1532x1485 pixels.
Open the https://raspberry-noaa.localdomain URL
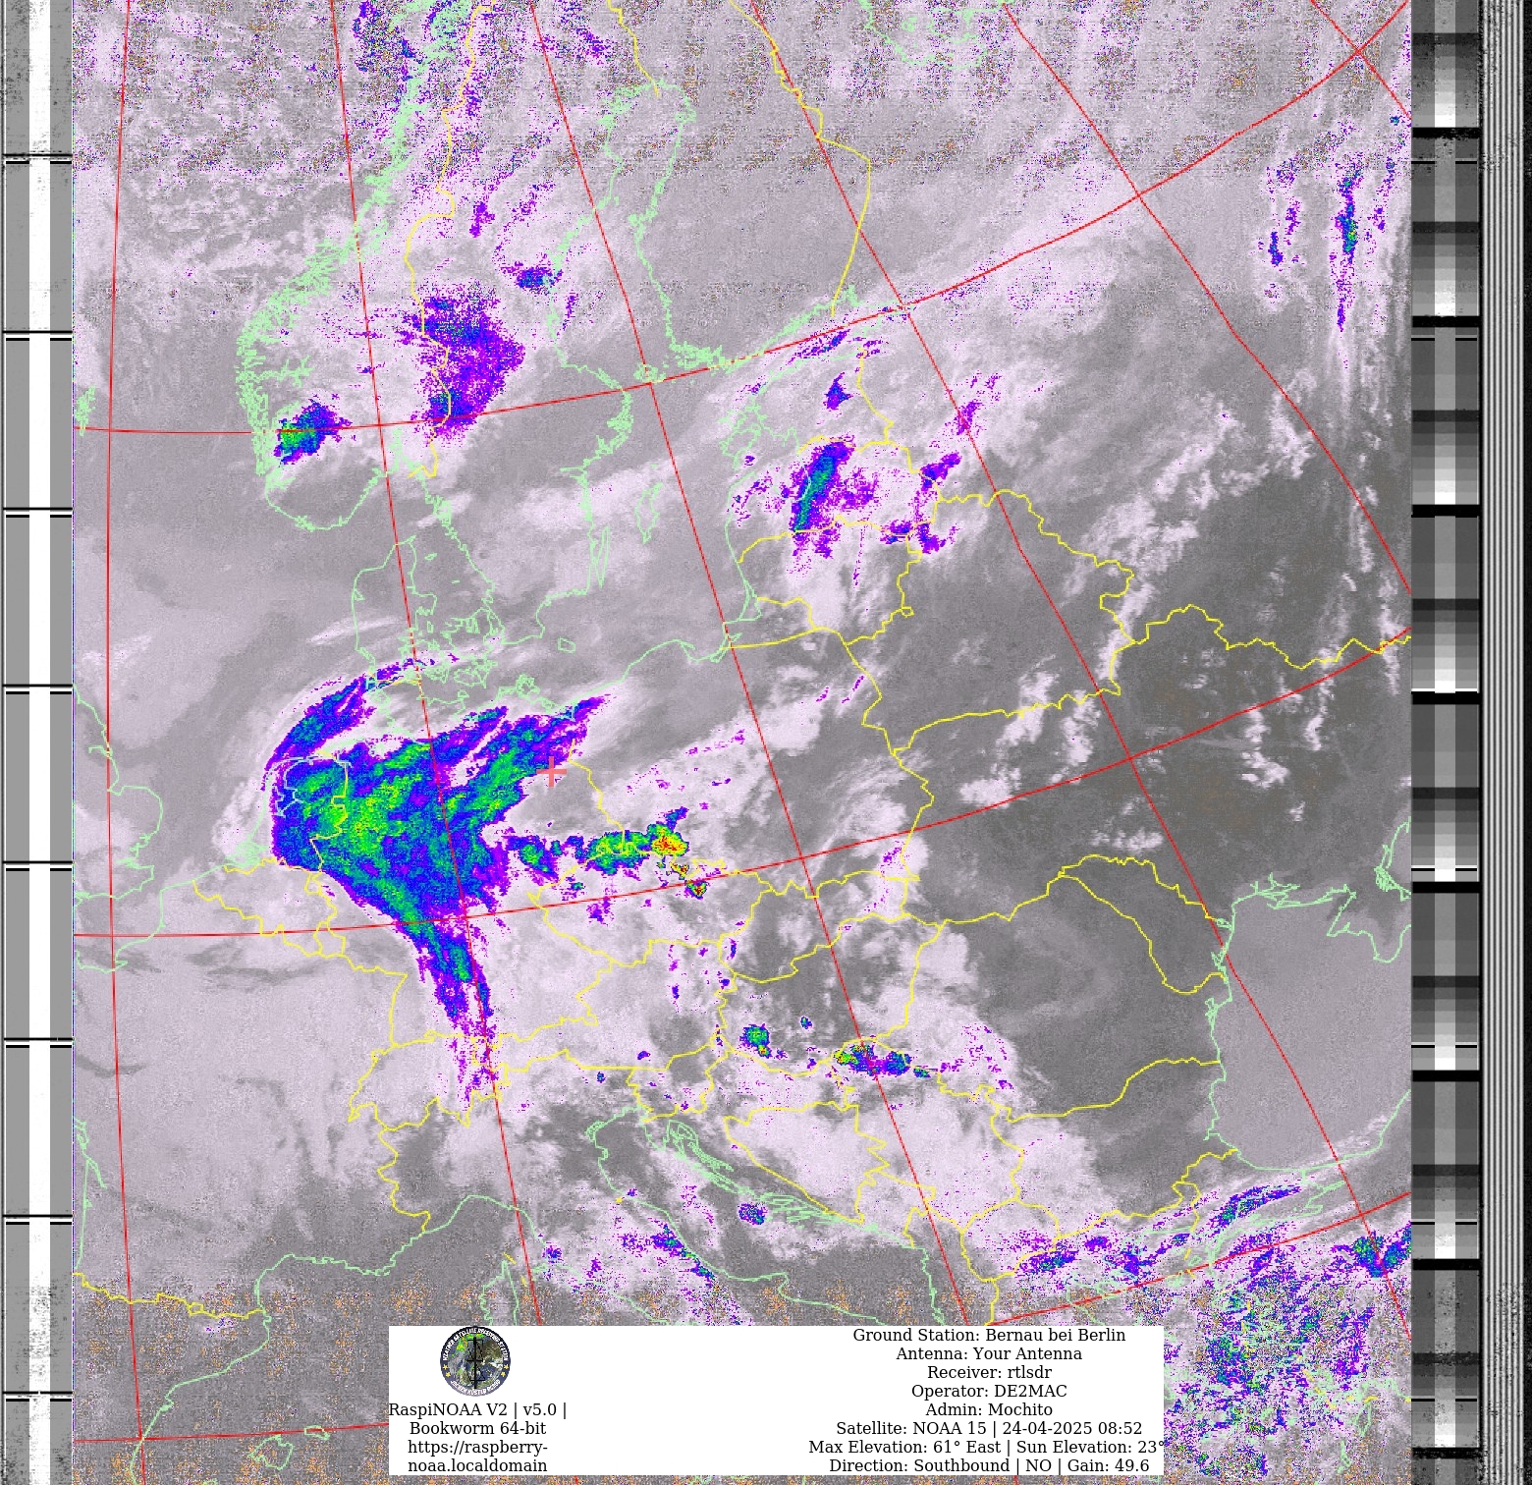pos(477,1457)
